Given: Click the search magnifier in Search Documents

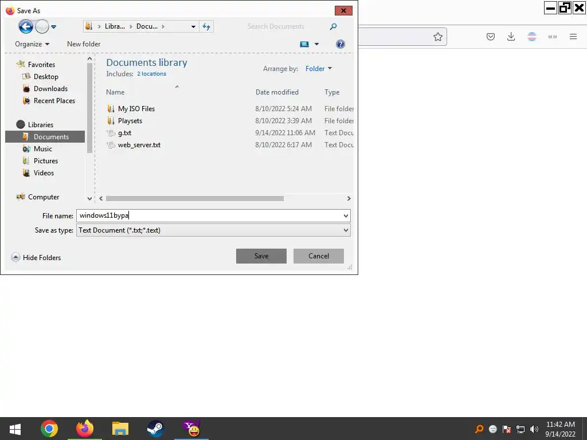Looking at the screenshot, I should (333, 26).
